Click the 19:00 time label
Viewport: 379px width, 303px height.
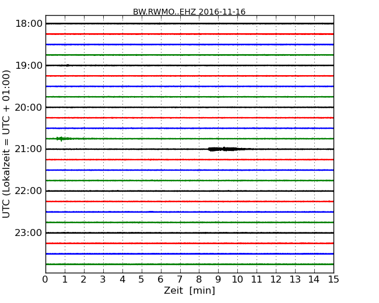(x=29, y=65)
